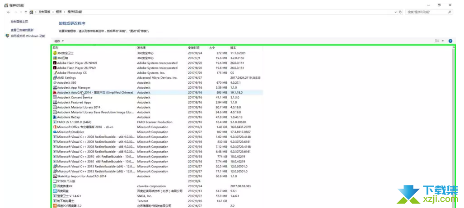Open the 组织 dropdown menu

point(59,41)
